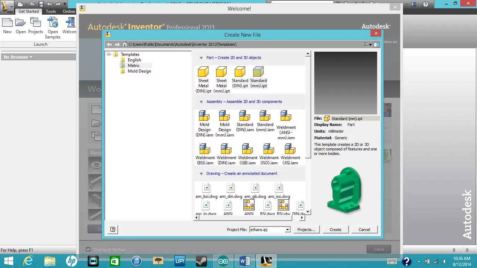This screenshot has height=268, width=477.
Task: Open Projects from the Launch ribbon panel
Action: (36, 26)
